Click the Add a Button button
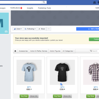Viewport: 99px width, 99px height. [x=87, y=29]
